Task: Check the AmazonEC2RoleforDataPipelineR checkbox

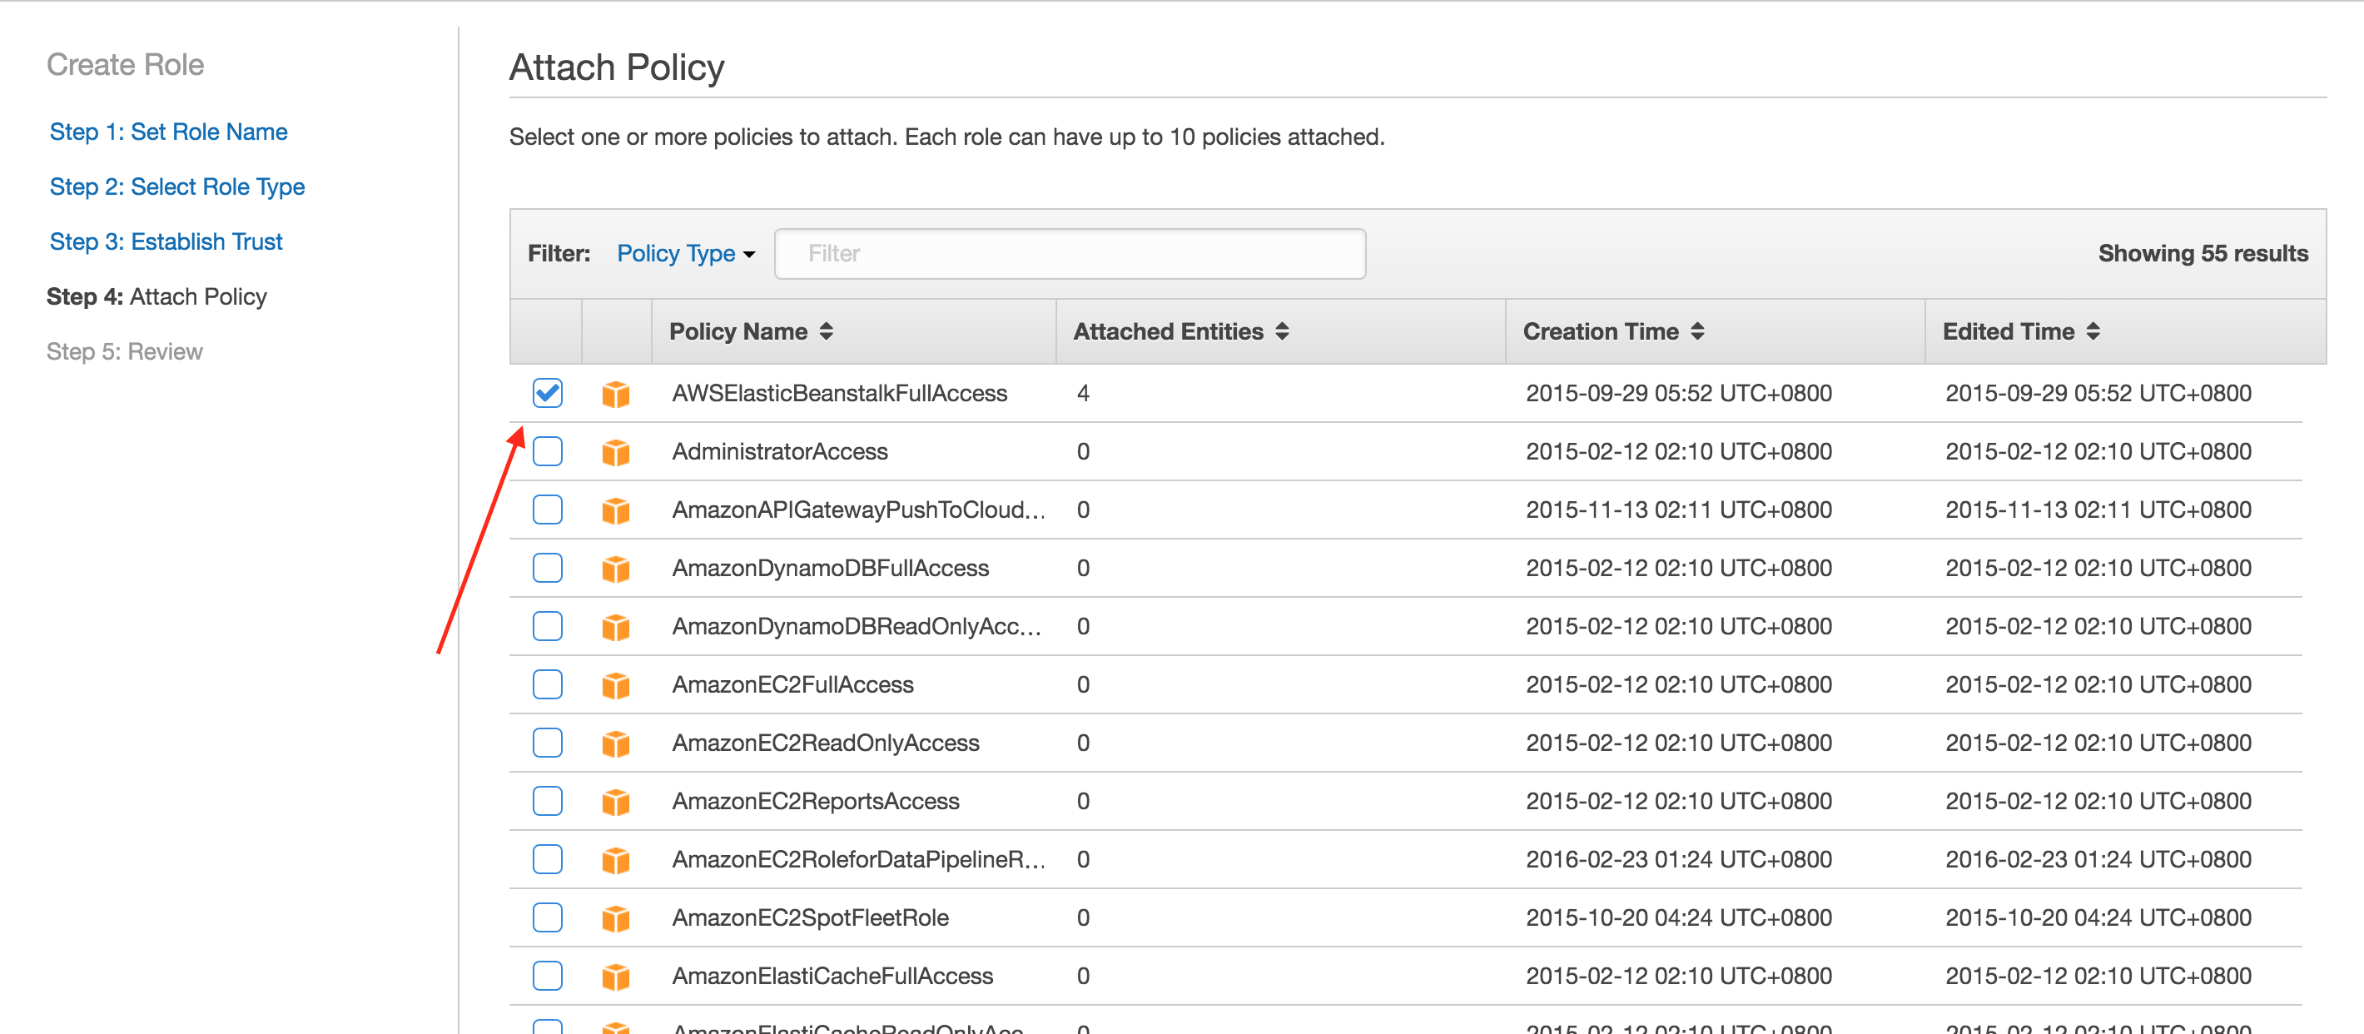Action: [548, 859]
